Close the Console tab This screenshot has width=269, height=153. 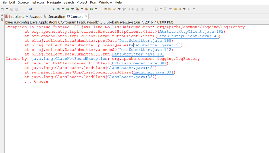[86, 16]
